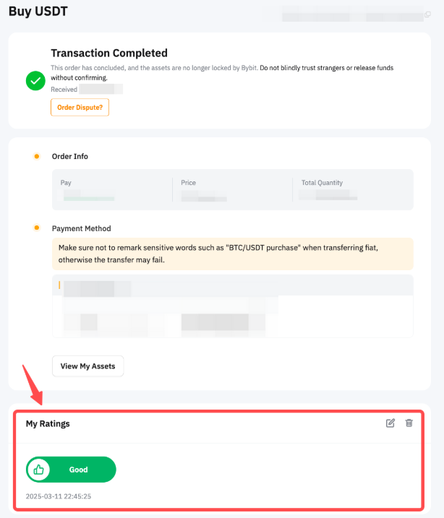This screenshot has height=518, width=444.
Task: Select the Pay amount field
Action: coord(88,196)
